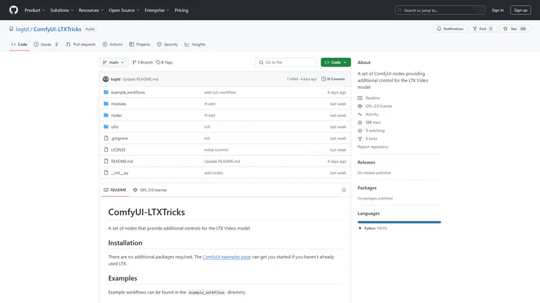The height and width of the screenshot is (303, 540).
Task: Click the LICENSE file icon
Action: pos(106,149)
